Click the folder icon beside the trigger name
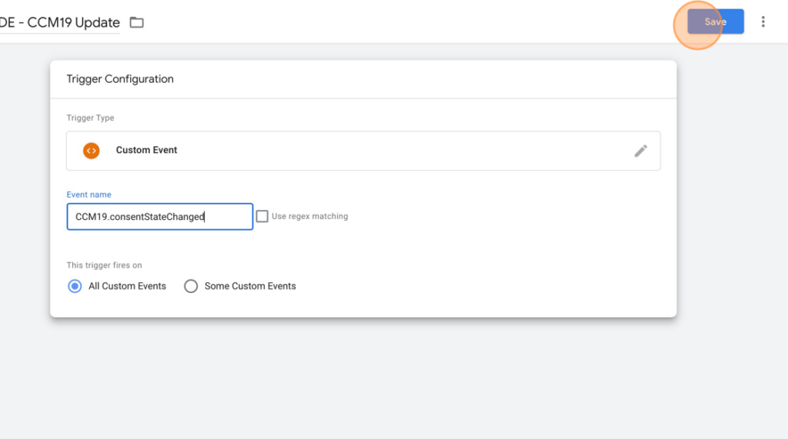Image resolution: width=788 pixels, height=439 pixels. click(x=137, y=22)
